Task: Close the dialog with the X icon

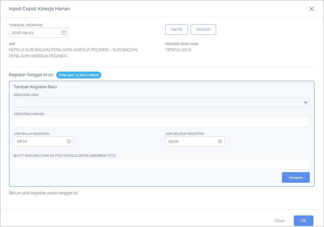Action: [x=312, y=9]
